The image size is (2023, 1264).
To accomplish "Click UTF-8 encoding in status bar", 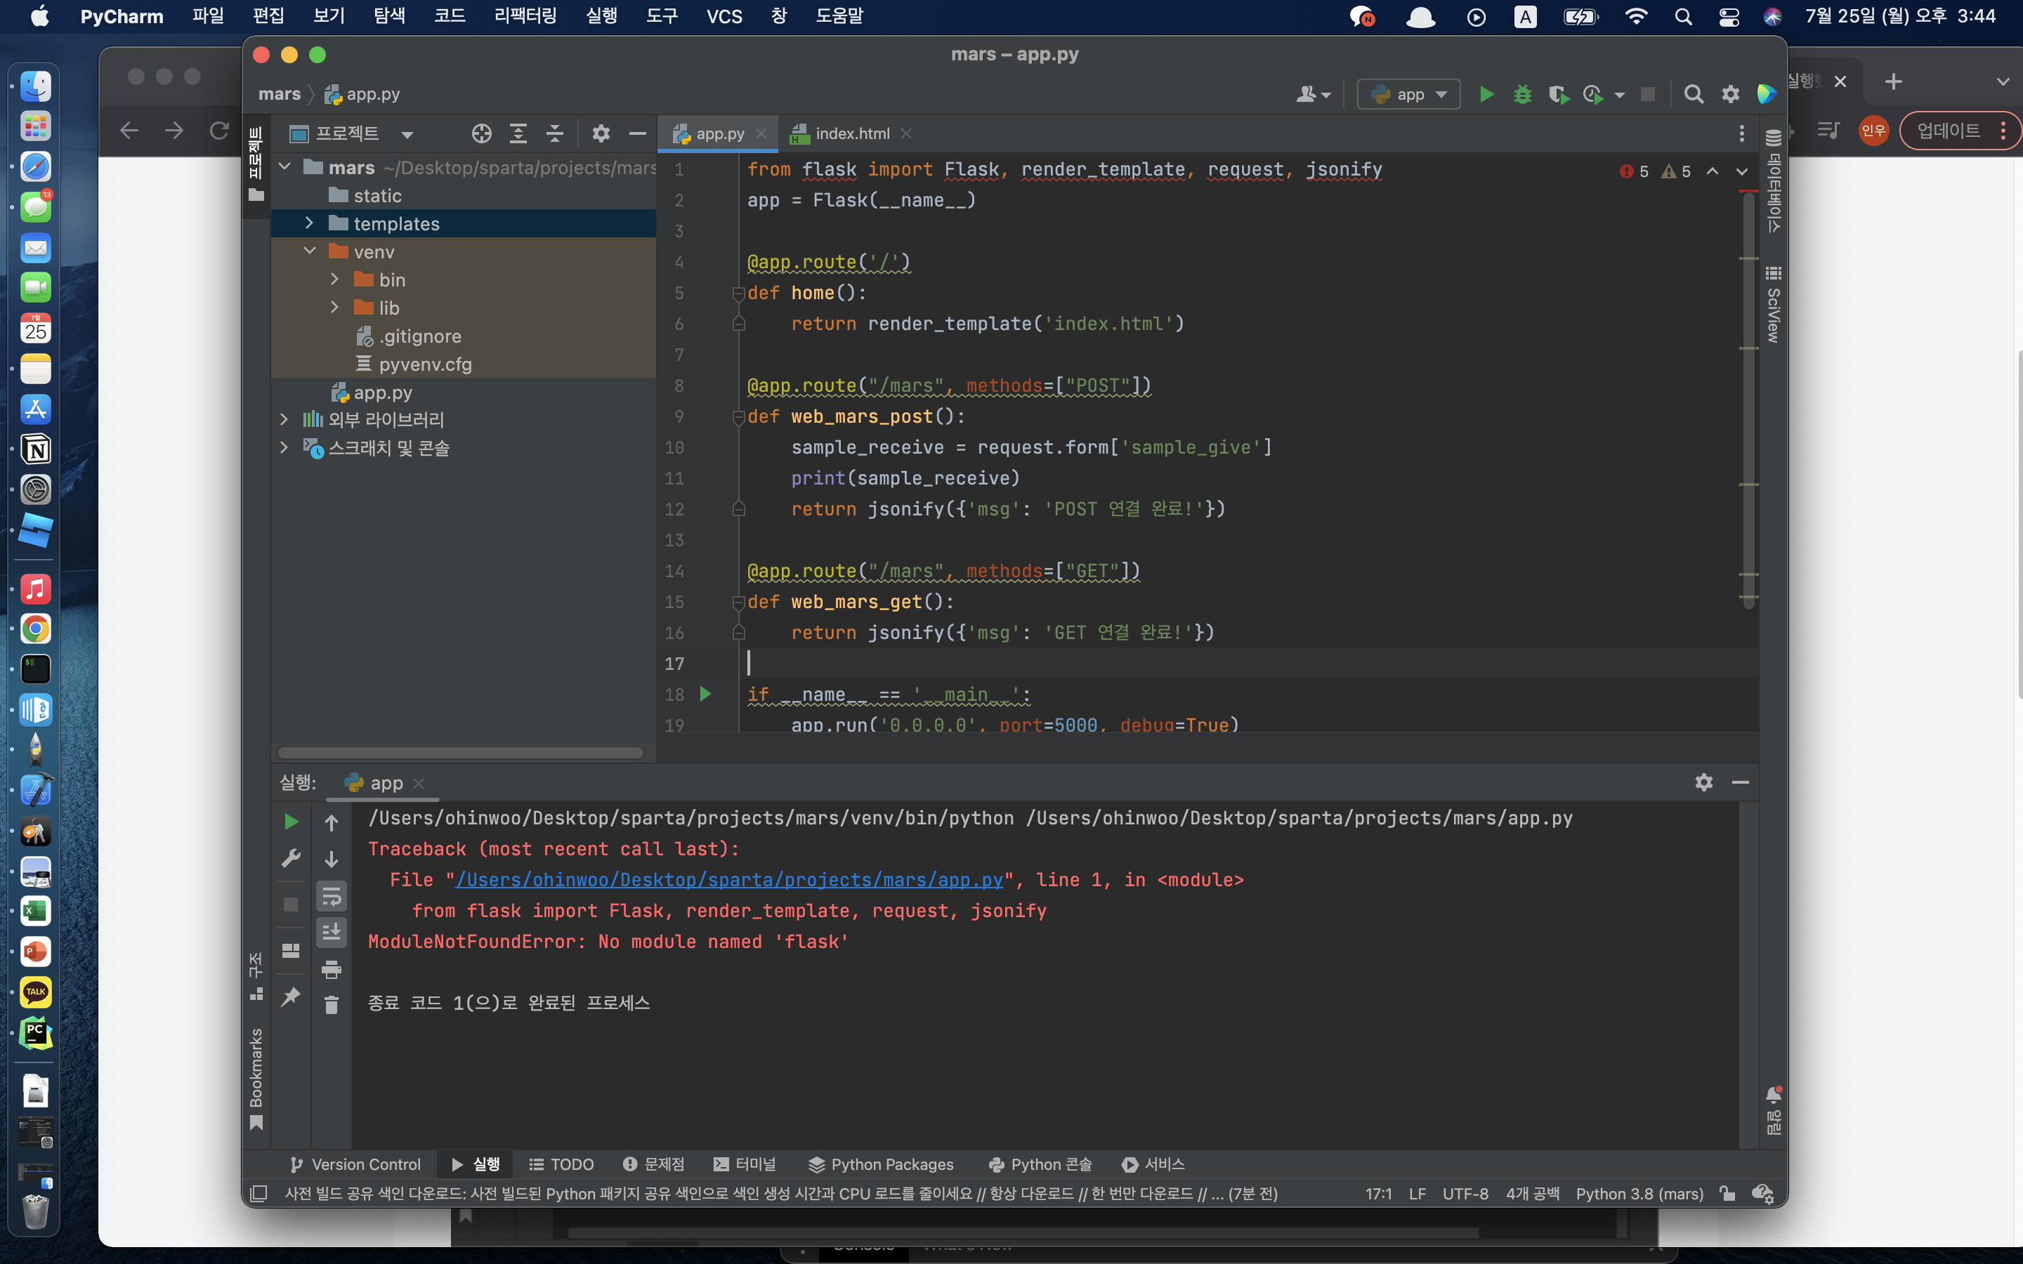I will [1465, 1194].
